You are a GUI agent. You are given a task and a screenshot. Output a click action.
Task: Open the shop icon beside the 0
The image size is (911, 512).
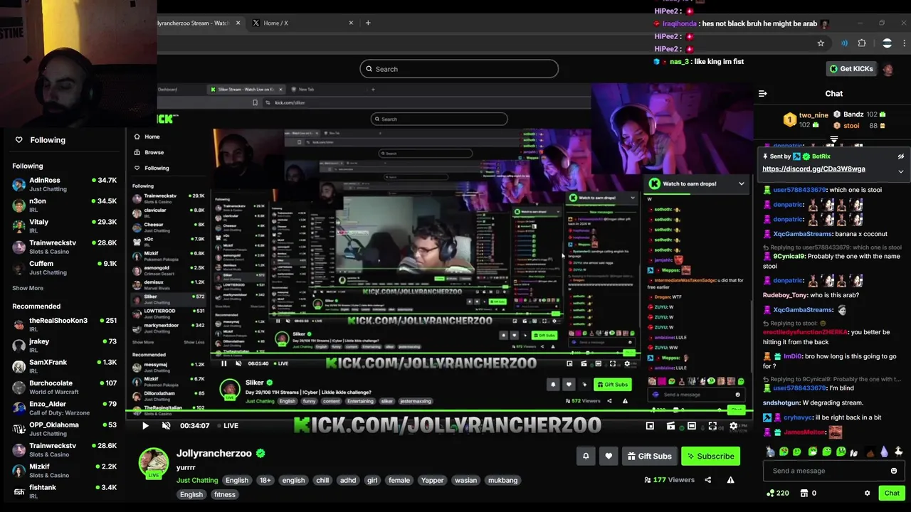click(x=804, y=493)
